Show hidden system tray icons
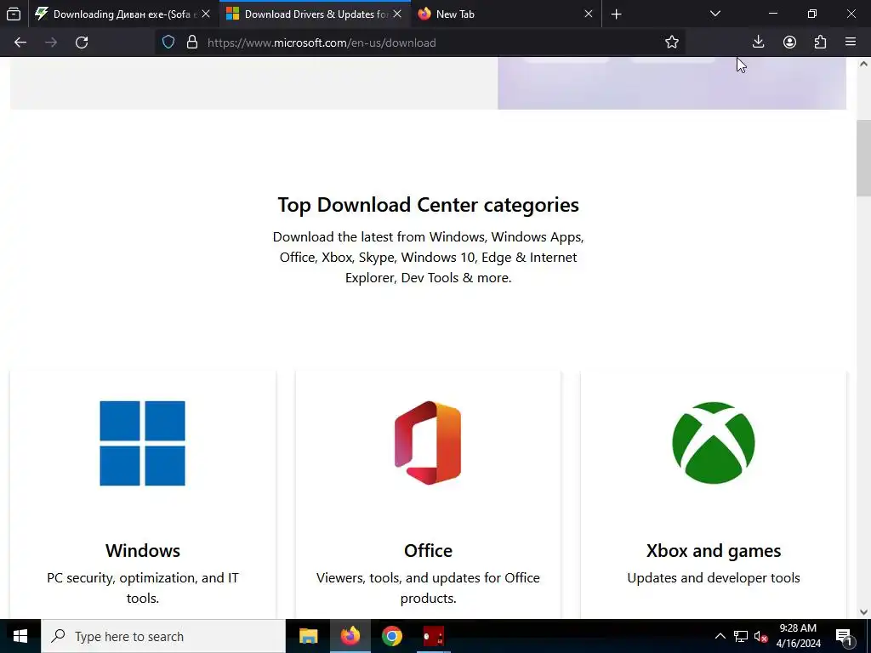Image resolution: width=871 pixels, height=653 pixels. coord(720,636)
